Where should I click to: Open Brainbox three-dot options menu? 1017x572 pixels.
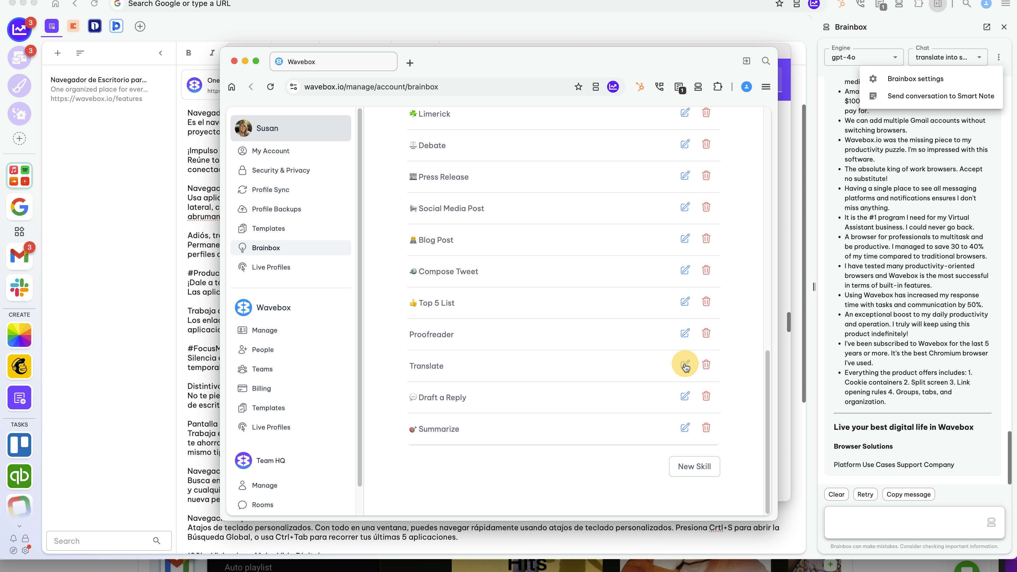(x=999, y=57)
